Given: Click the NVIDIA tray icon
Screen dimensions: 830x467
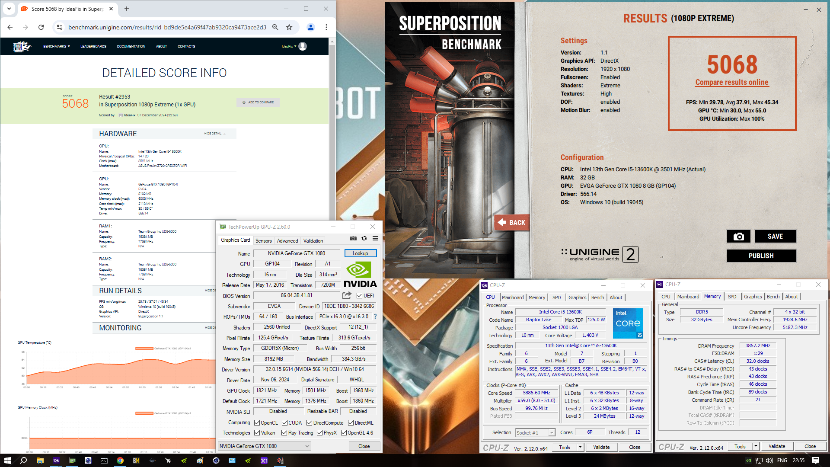Looking at the screenshot, I should pos(748,461).
